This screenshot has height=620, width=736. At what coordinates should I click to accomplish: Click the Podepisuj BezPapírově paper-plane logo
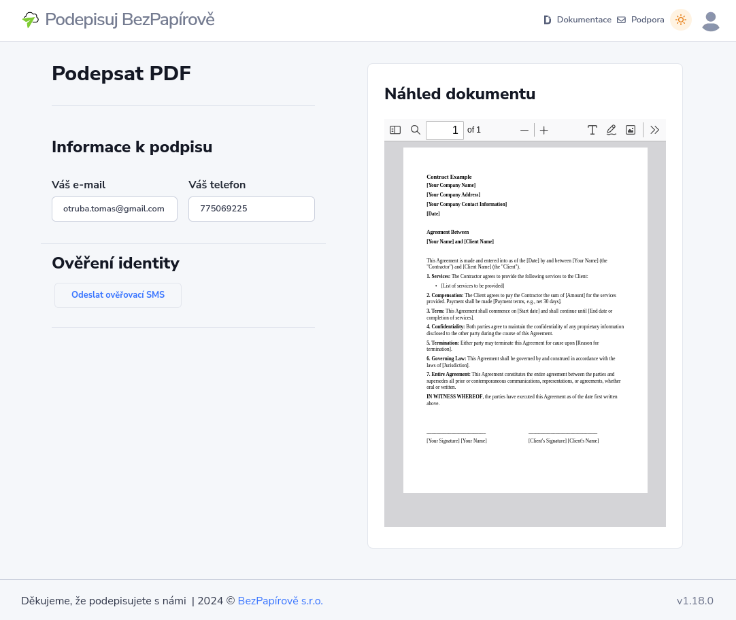point(31,20)
